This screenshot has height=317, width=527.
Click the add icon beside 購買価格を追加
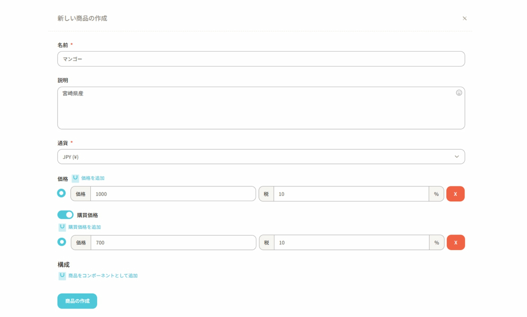62,227
